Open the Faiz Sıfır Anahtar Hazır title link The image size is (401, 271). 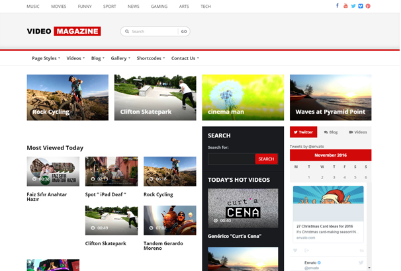pyautogui.click(x=47, y=197)
